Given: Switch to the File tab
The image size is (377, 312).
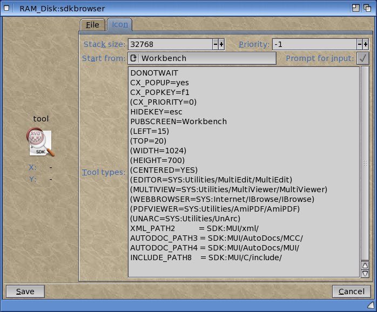Looking at the screenshot, I should 92,25.
